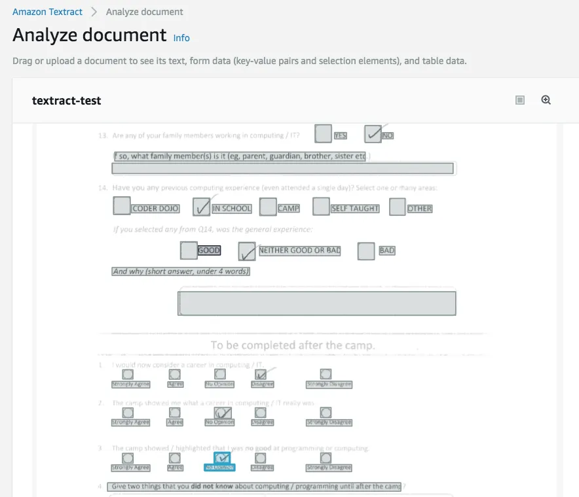Click the short answer box under 'And why'
The width and height of the screenshot is (579, 497).
coord(317,303)
